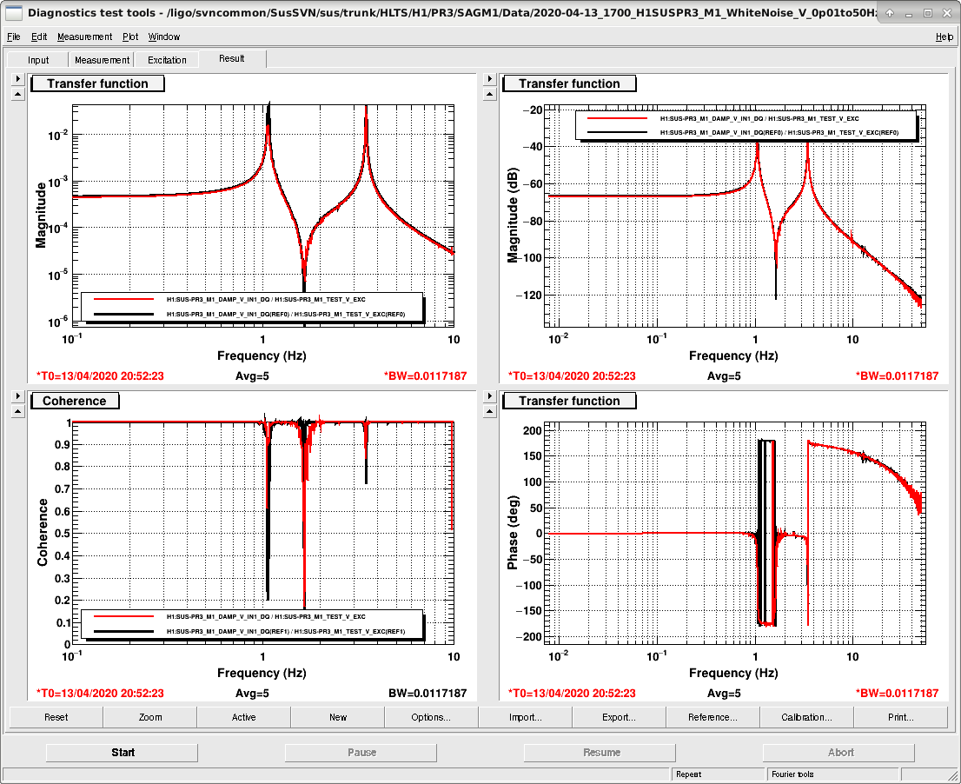961x784 pixels.
Task: Toggle the Active plot button
Action: pyautogui.click(x=244, y=717)
